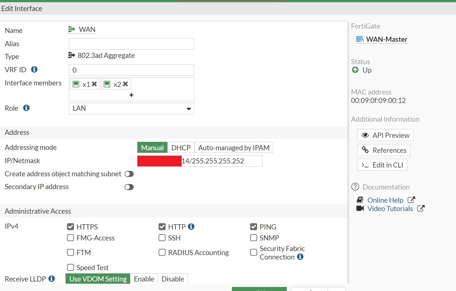Click into the IP/Netmask input field
The width and height of the screenshot is (456, 291).
click(200, 161)
